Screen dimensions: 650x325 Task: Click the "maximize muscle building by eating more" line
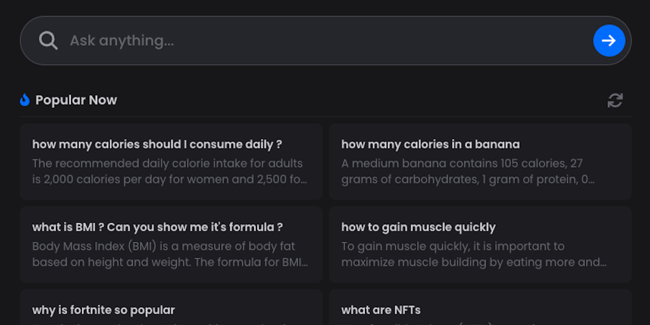point(474,262)
